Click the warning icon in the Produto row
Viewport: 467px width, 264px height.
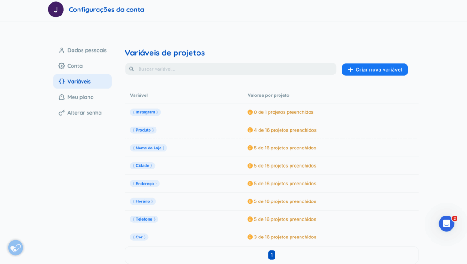(x=250, y=130)
